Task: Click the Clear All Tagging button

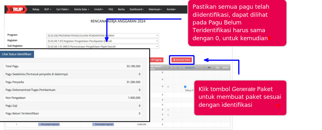Action: pyautogui.click(x=156, y=60)
